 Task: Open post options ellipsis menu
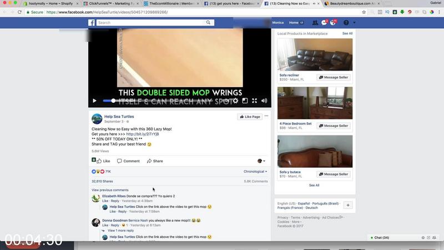click(x=266, y=116)
